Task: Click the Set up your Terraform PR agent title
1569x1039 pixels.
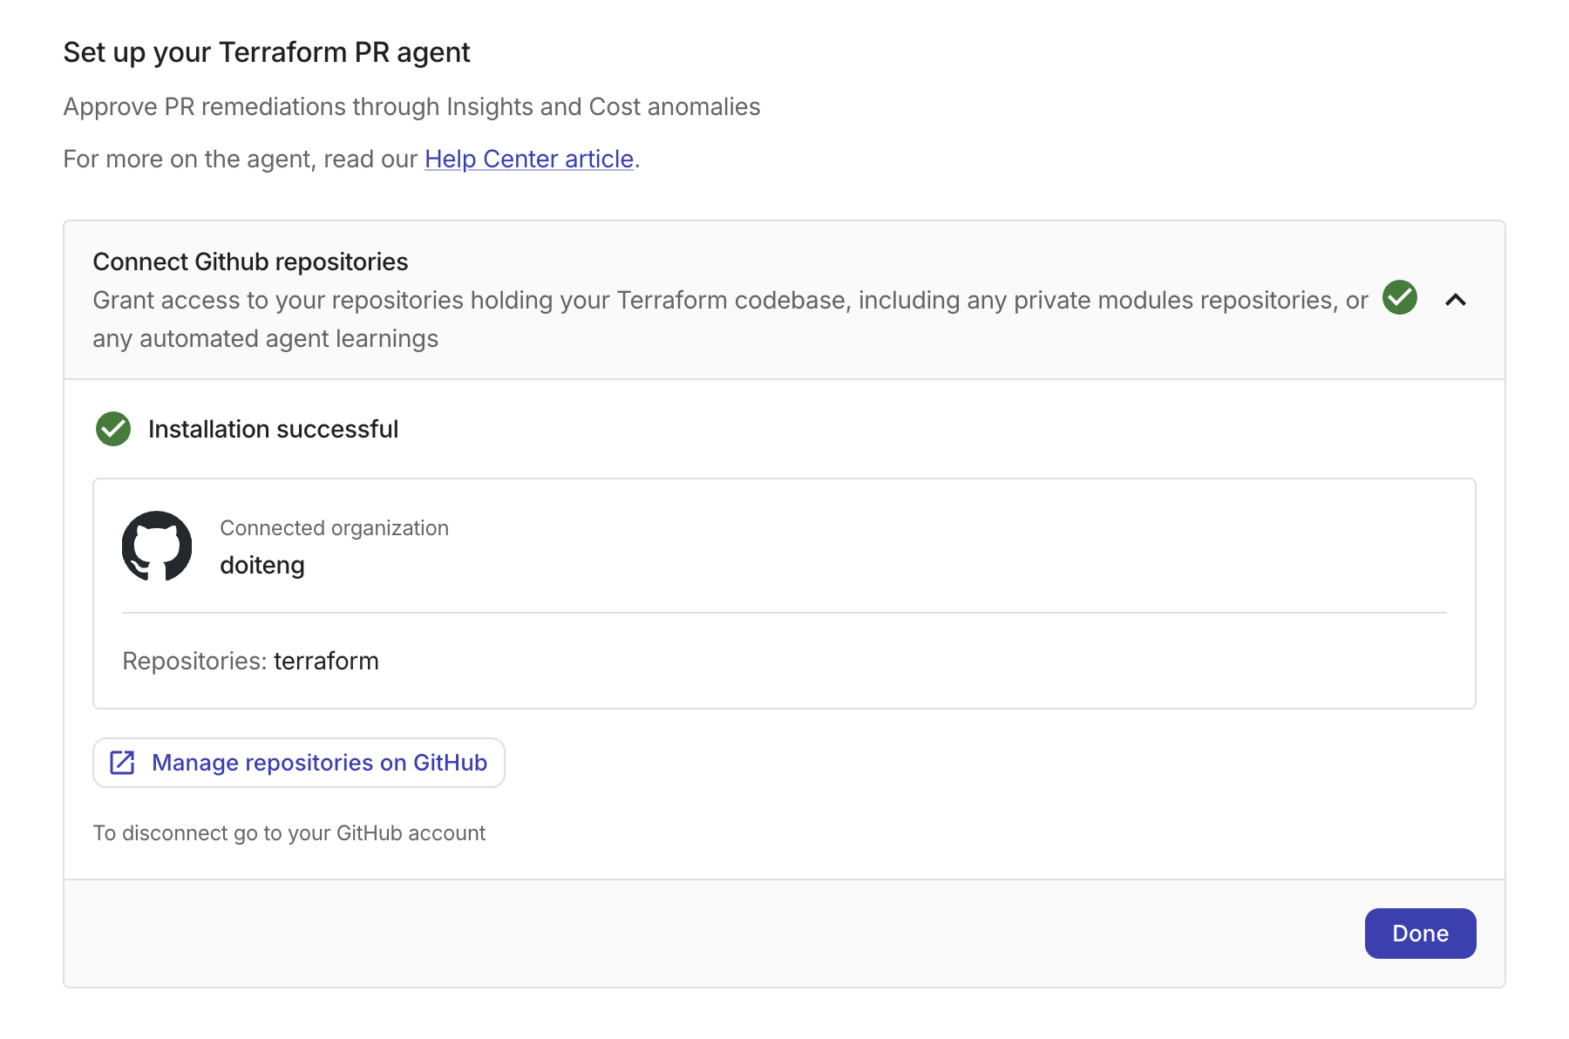Action: click(267, 52)
